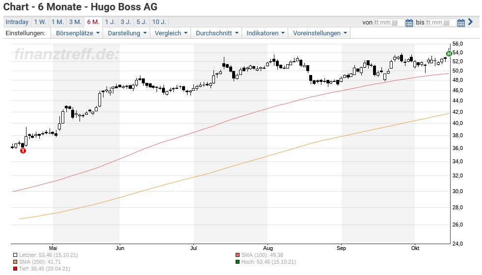Click the red T low marker
The image size is (482, 275).
[23, 150]
